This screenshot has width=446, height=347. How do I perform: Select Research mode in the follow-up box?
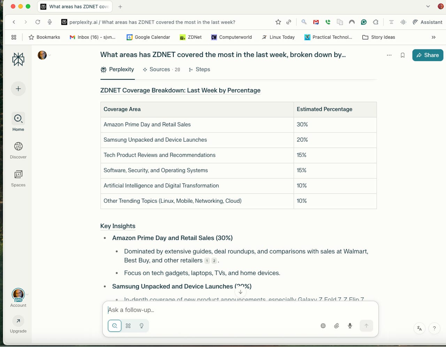click(x=128, y=326)
